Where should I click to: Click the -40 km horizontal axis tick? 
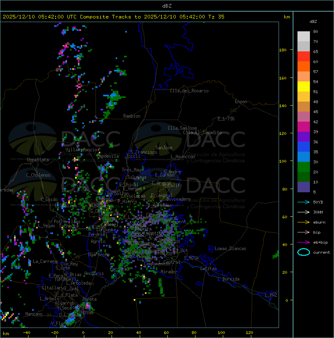pos(26,333)
